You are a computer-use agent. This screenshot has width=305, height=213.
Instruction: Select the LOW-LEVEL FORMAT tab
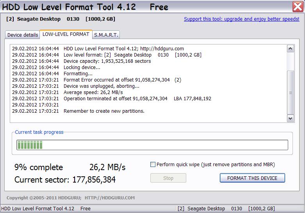(x=66, y=34)
